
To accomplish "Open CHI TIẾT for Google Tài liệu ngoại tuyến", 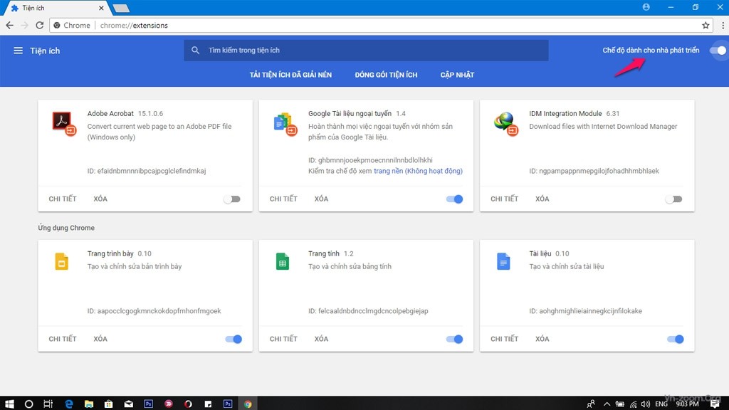I will [x=283, y=199].
